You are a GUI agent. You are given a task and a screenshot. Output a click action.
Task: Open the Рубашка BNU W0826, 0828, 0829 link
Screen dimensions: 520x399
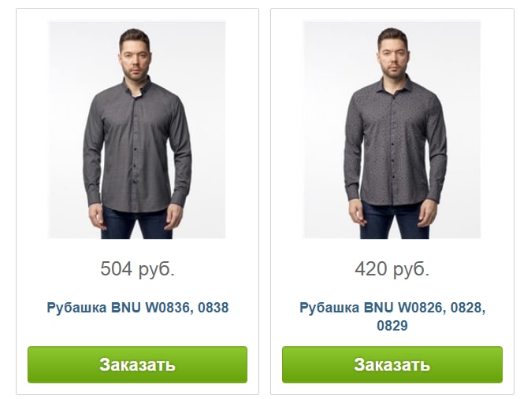pyautogui.click(x=392, y=316)
